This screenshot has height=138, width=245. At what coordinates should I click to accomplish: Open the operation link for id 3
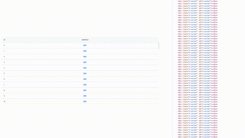pos(85,62)
